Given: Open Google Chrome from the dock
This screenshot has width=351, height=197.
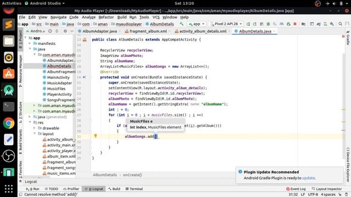Looking at the screenshot, I should (x=9, y=123).
